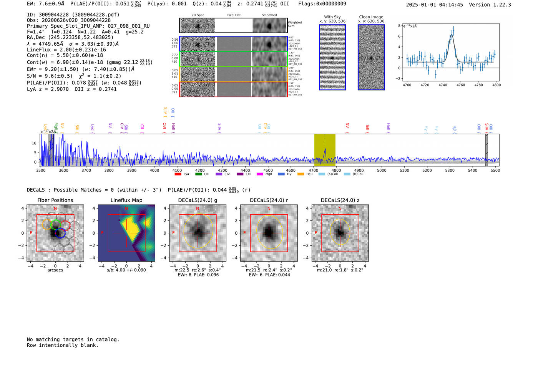Open the Lineflux Map image
538x366 pixels.
(126, 233)
